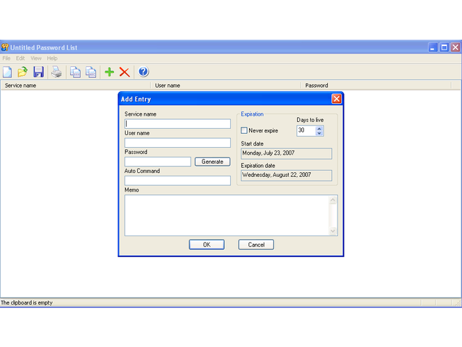Add entry using green plus icon
Viewport: 462px width, 347px height.
click(x=109, y=72)
